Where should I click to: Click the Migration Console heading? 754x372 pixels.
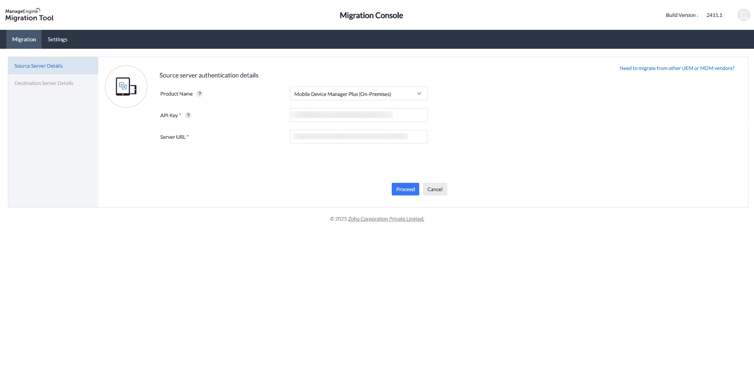pyautogui.click(x=371, y=15)
